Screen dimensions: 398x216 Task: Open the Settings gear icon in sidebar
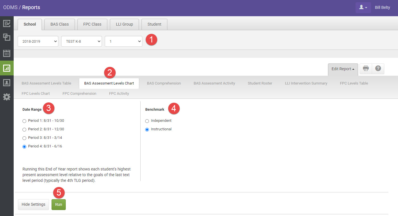click(7, 97)
